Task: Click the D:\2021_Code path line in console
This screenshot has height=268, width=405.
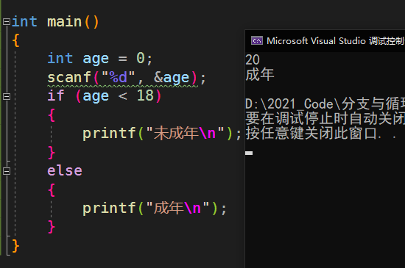Action: (x=325, y=104)
